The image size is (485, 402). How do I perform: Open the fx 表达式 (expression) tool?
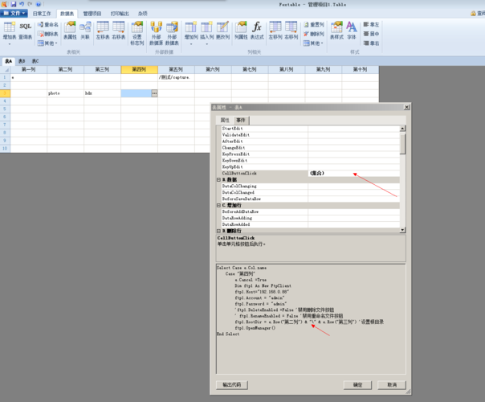pos(257,31)
